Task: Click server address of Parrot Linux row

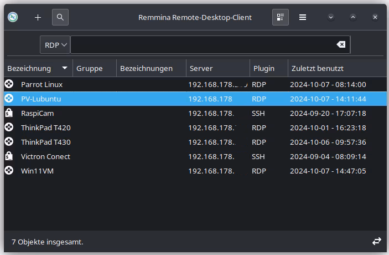Action: 218,84
